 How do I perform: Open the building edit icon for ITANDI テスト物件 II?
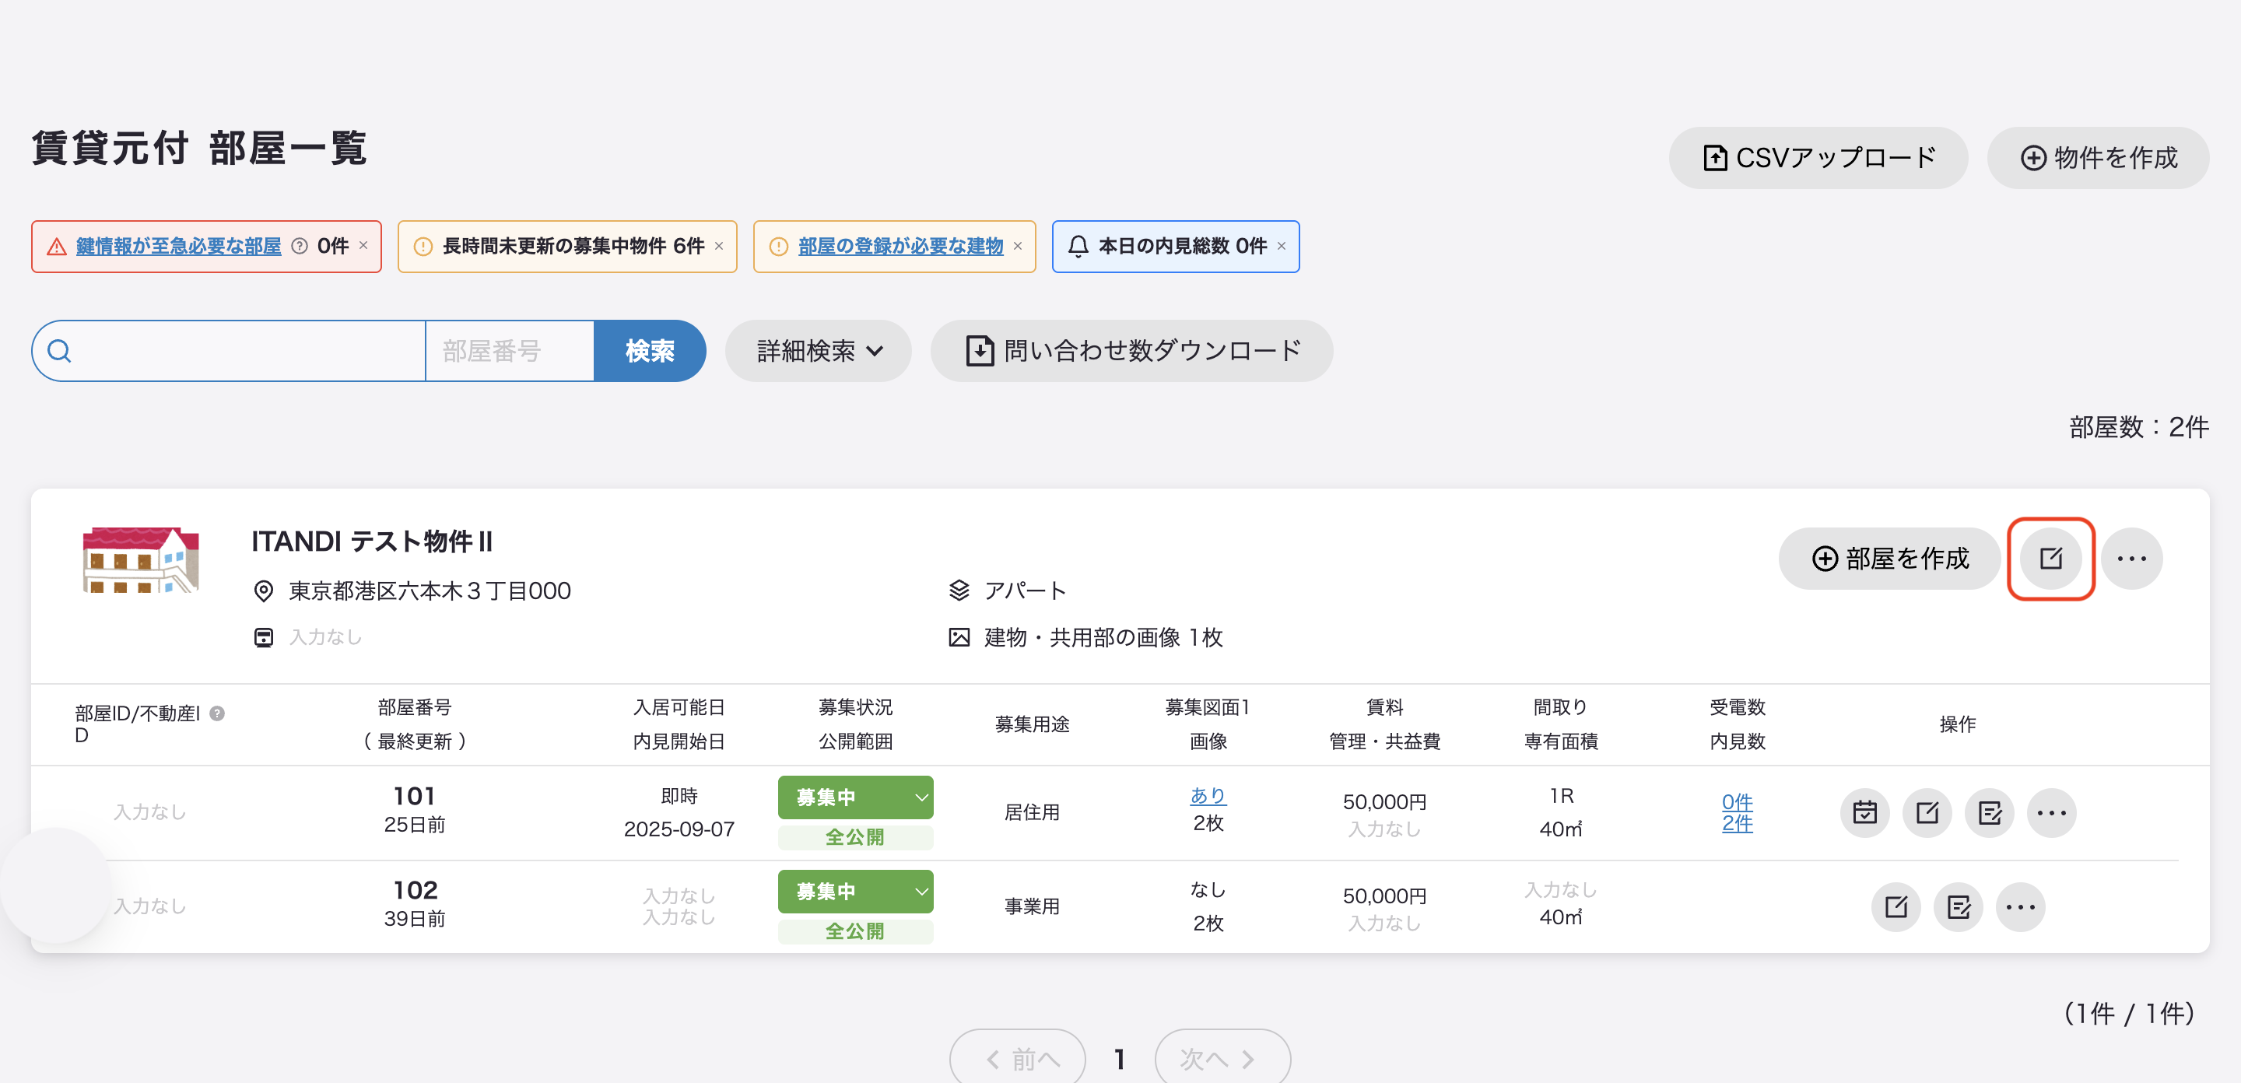(x=2050, y=559)
